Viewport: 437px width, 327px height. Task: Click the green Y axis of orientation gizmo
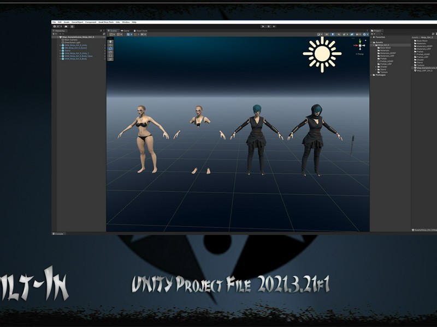(360, 42)
